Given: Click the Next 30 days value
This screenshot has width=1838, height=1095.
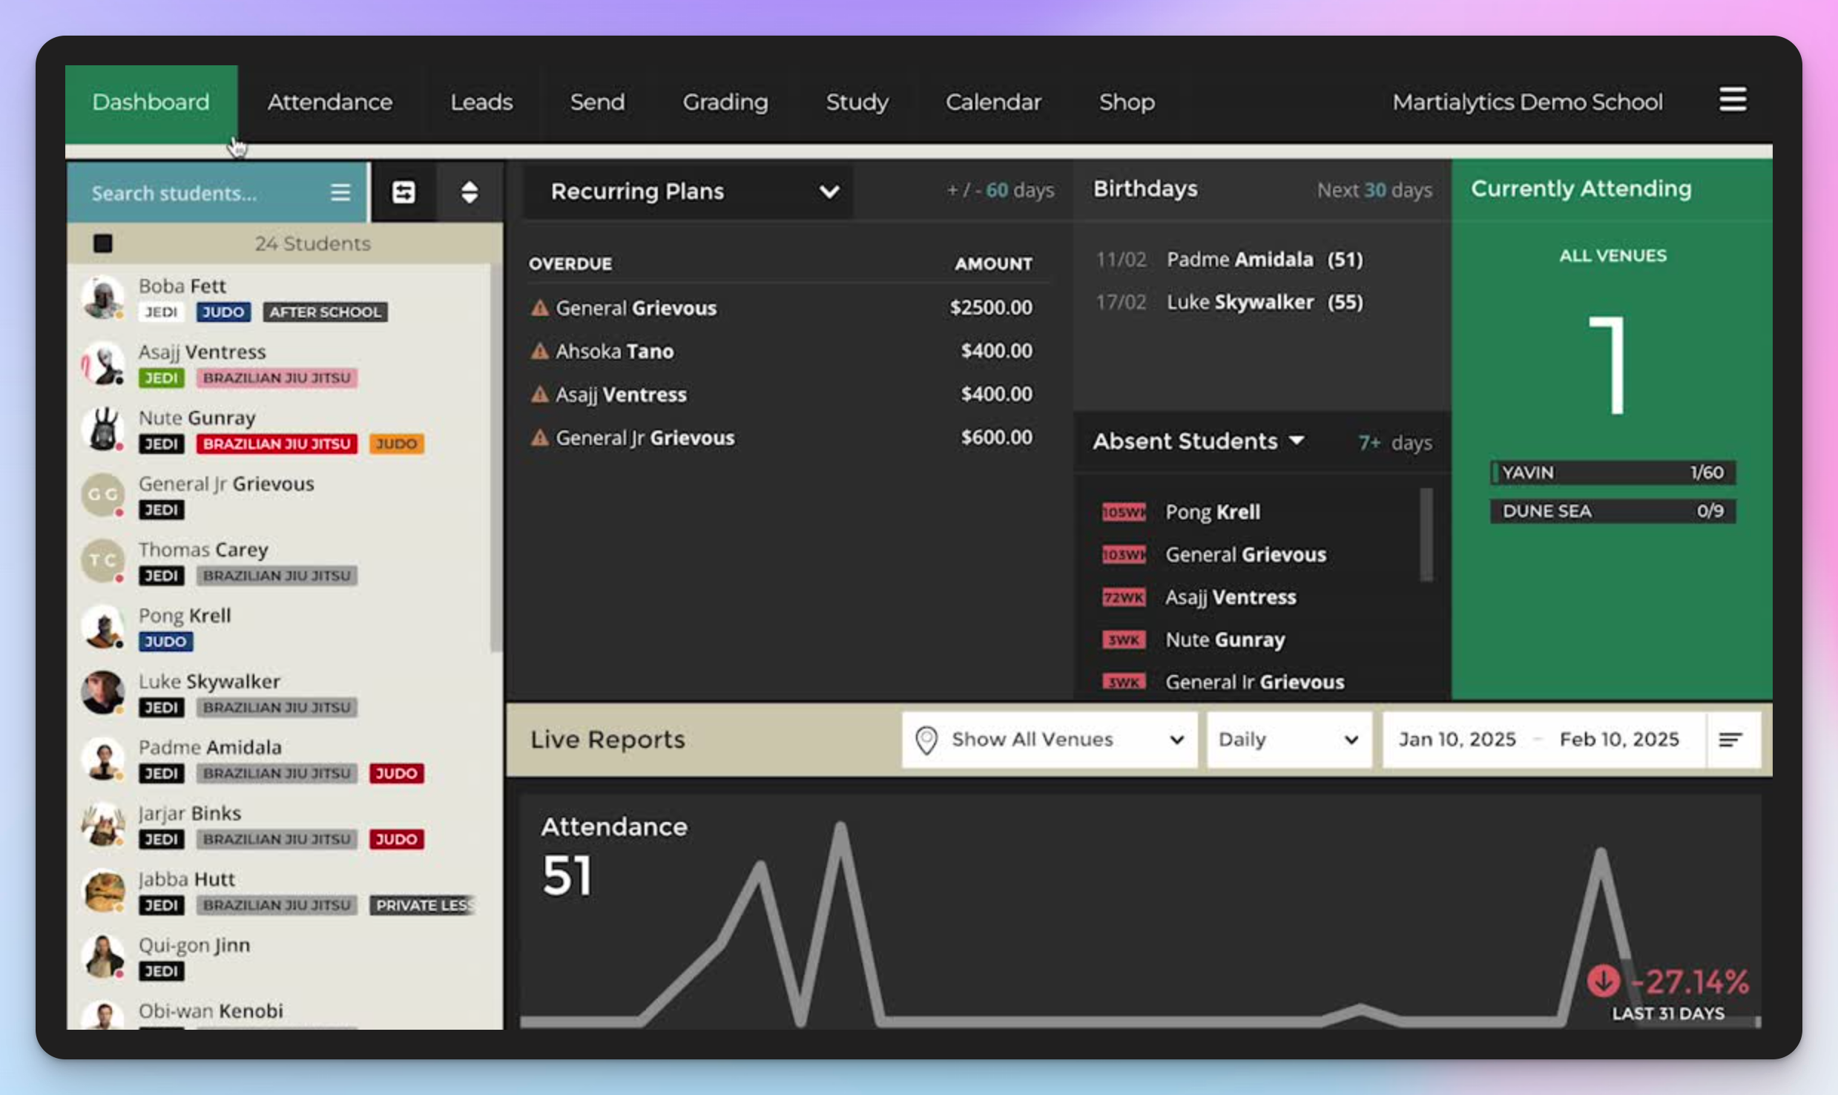Looking at the screenshot, I should pos(1374,191).
